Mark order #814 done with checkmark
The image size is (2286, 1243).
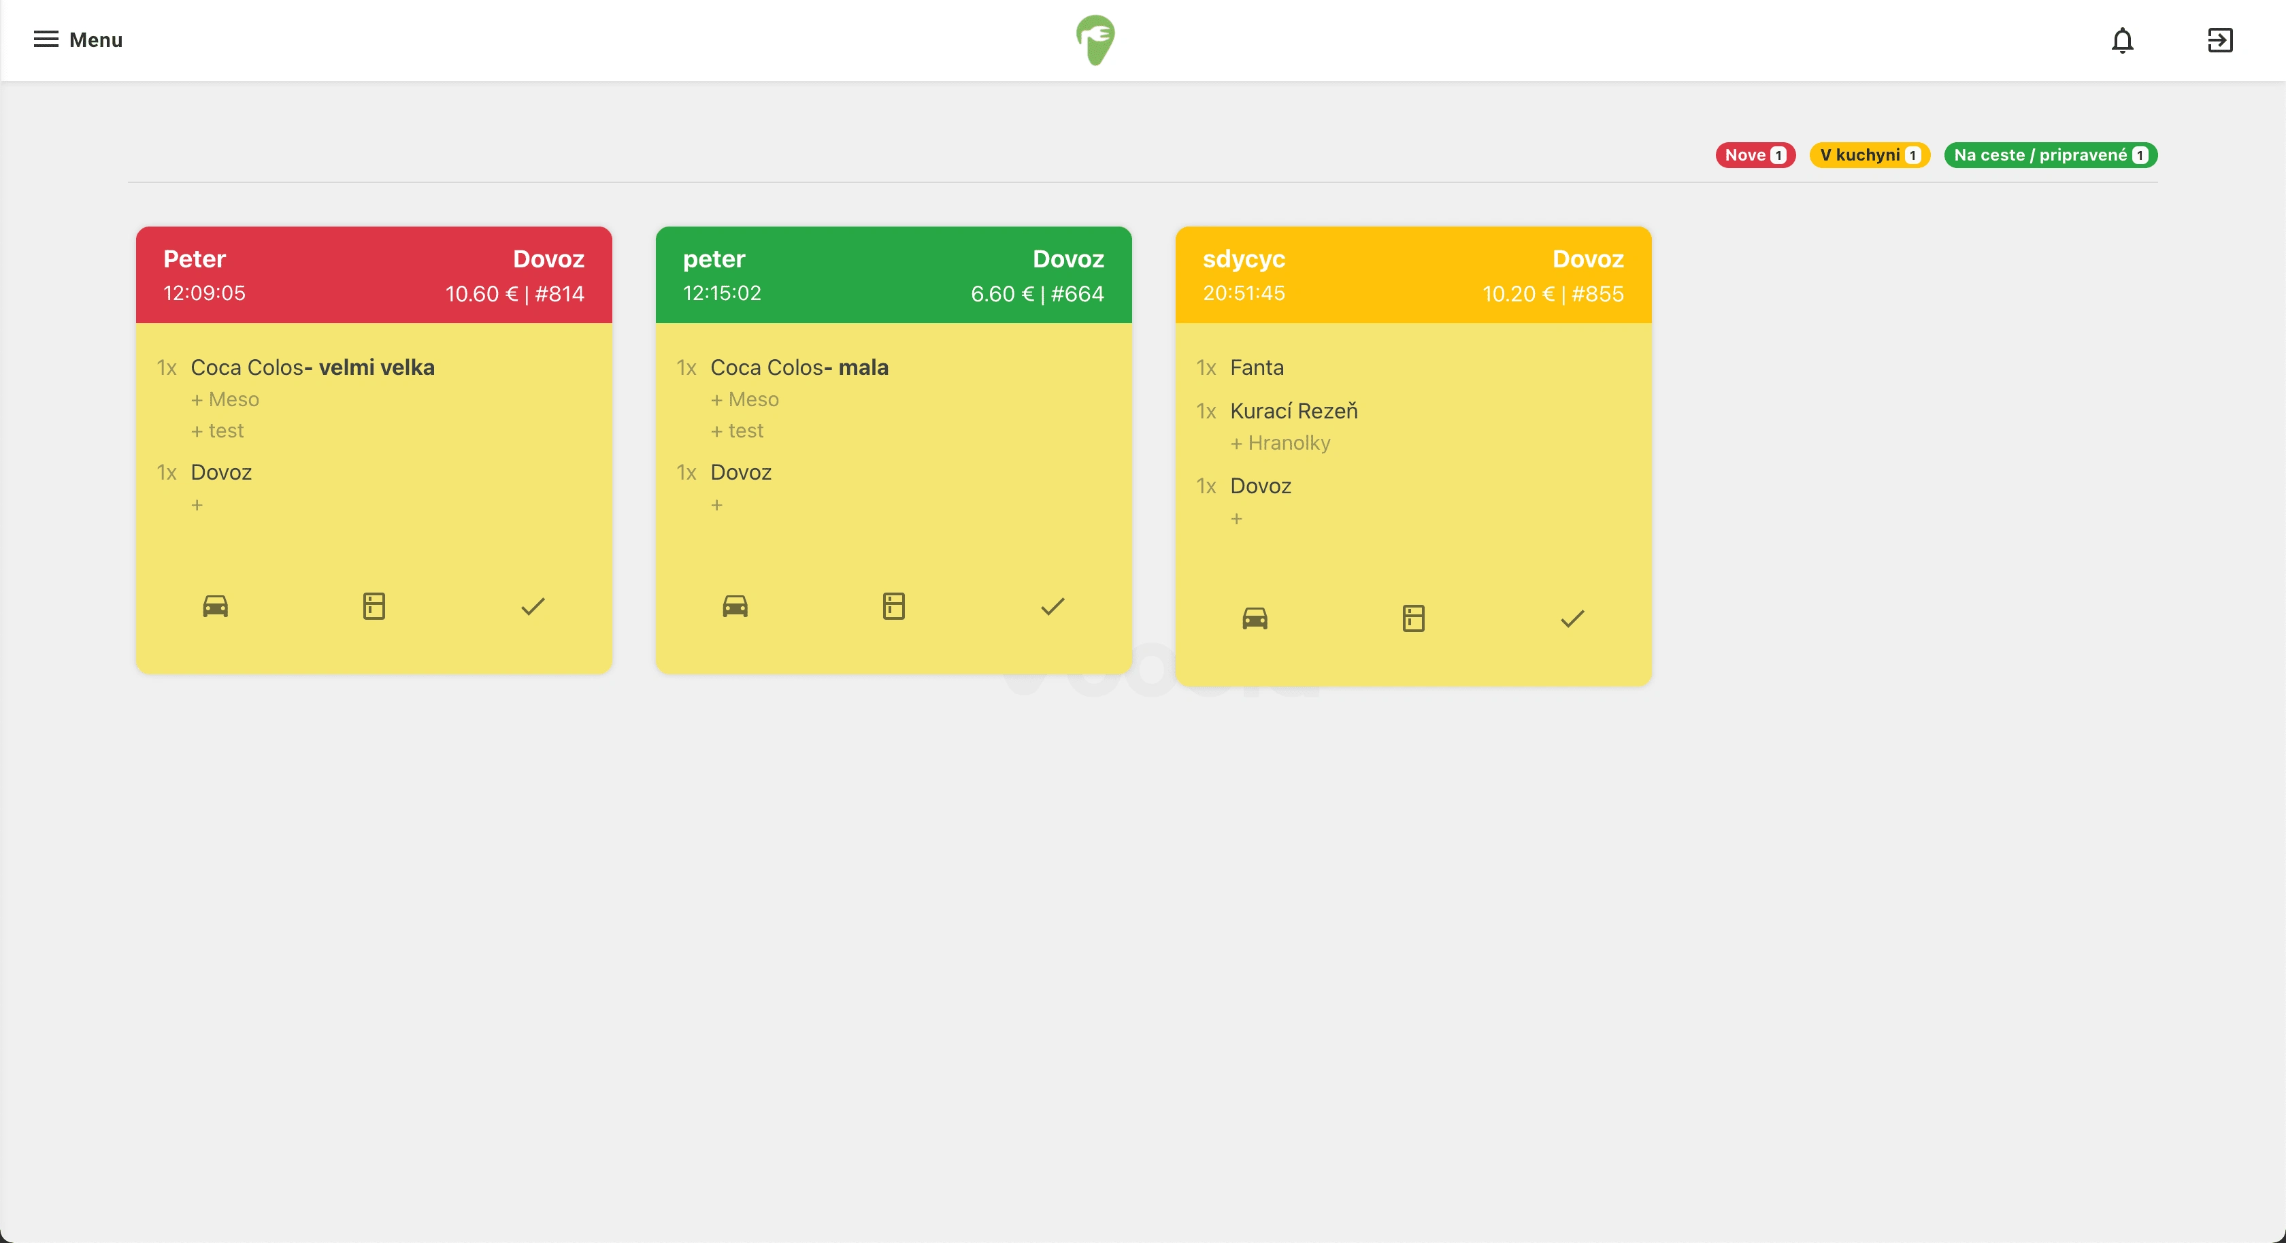tap(533, 606)
